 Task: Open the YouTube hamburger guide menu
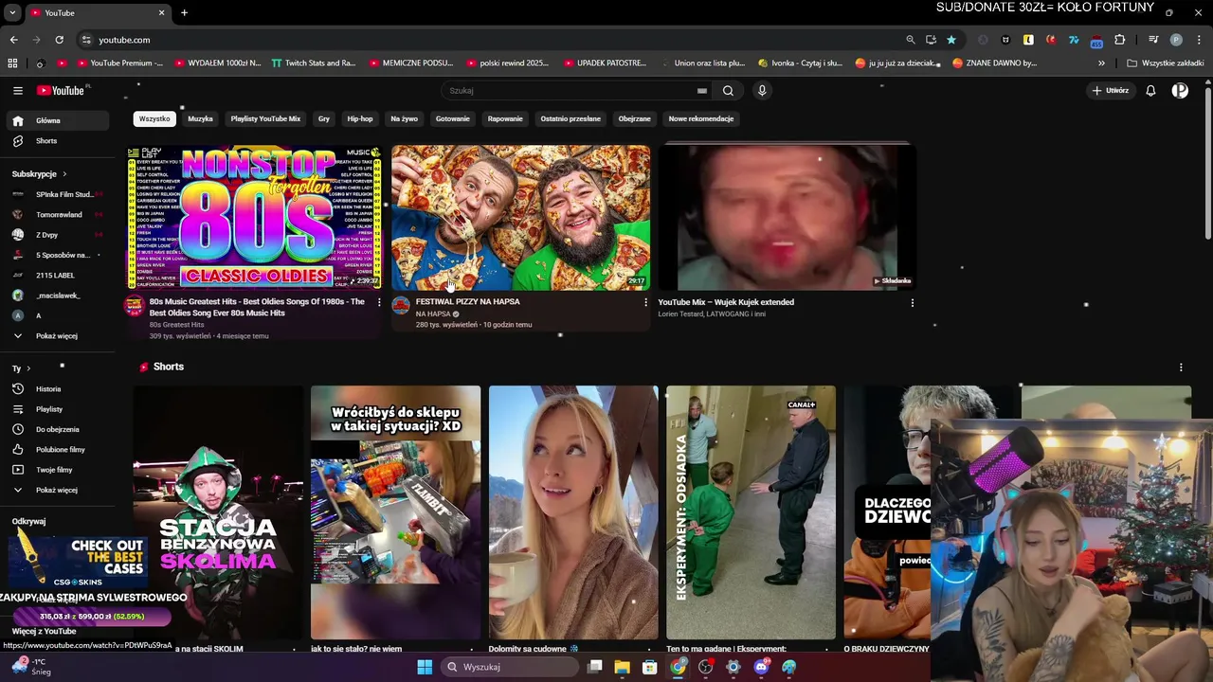[18, 90]
